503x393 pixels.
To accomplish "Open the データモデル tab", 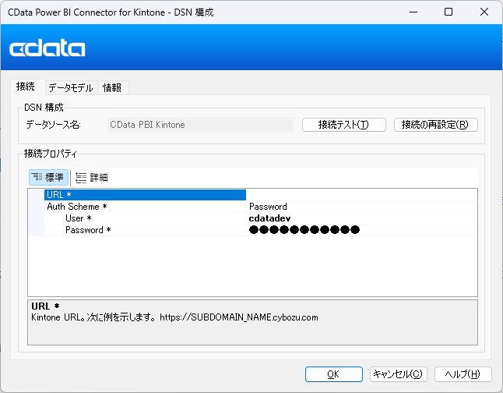I will click(x=71, y=88).
